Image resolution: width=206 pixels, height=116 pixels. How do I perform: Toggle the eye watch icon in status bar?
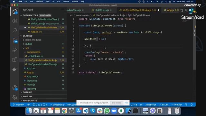coord(28,105)
